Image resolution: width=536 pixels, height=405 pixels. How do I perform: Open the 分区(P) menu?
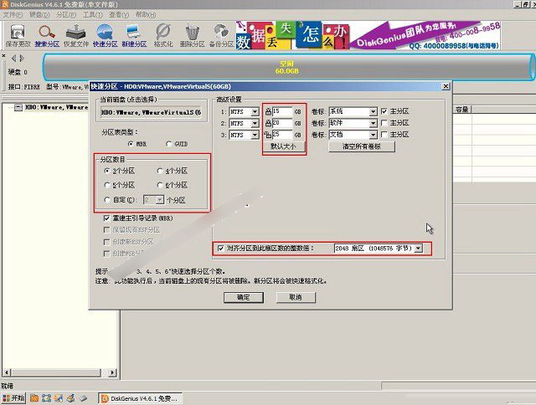click(x=66, y=15)
